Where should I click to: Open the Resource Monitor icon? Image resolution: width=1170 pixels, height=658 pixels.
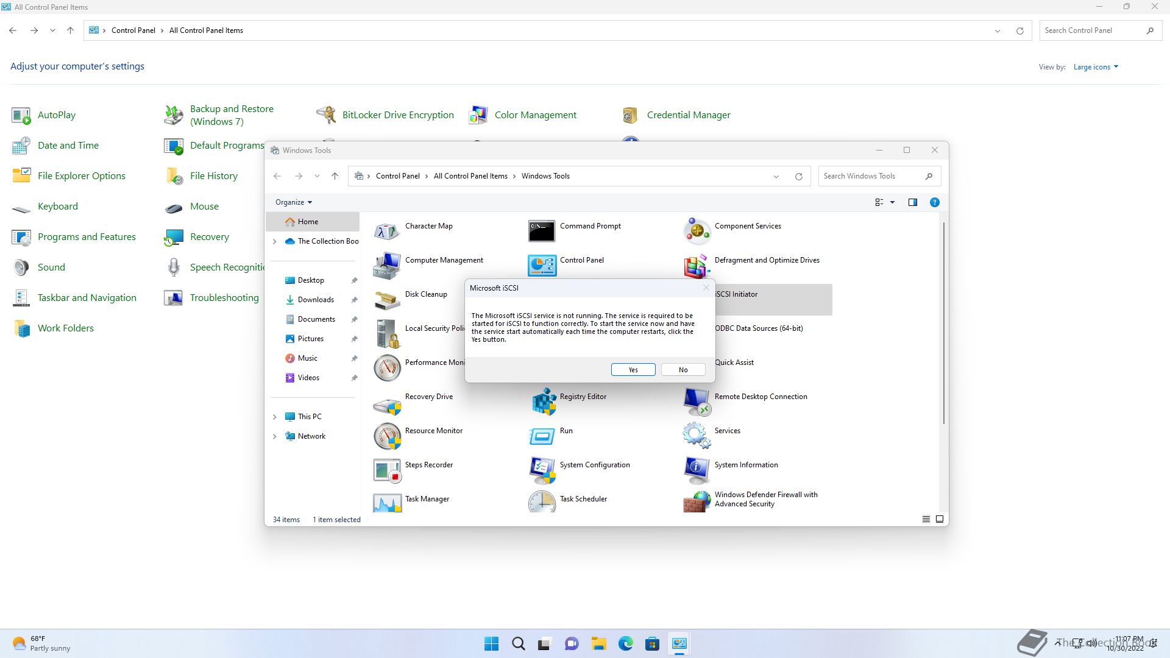click(387, 436)
